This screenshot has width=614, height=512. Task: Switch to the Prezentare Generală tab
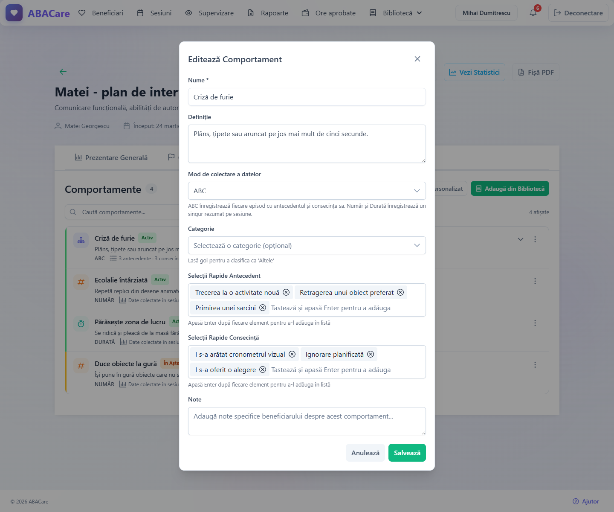point(111,157)
